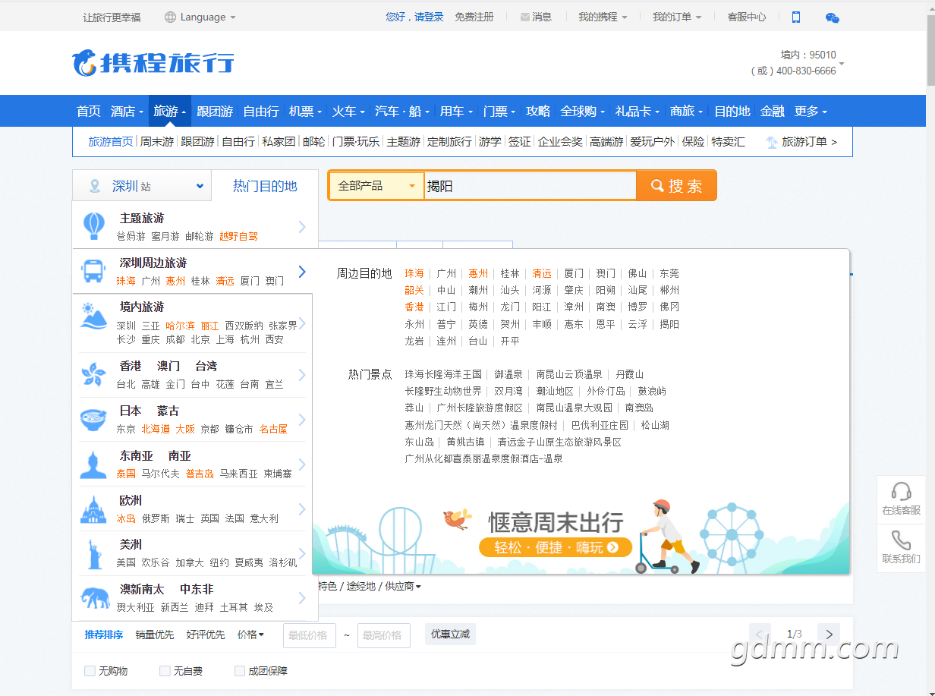
Task: Open the 全部产品 product type dropdown
Action: [x=377, y=186]
